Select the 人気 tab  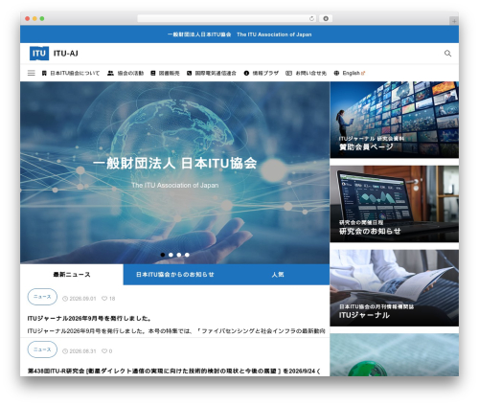click(278, 275)
